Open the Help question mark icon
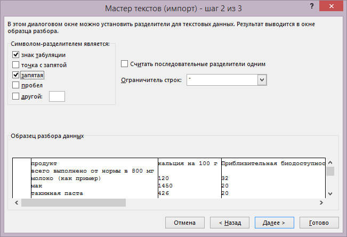 pyautogui.click(x=311, y=7)
